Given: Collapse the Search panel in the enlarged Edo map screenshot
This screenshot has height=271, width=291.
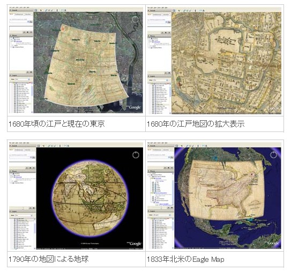Looking at the screenshot, I should click(148, 11).
